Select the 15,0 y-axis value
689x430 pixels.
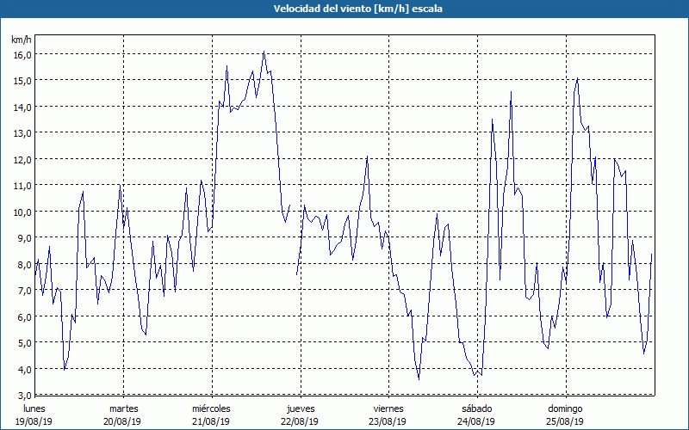[22, 81]
